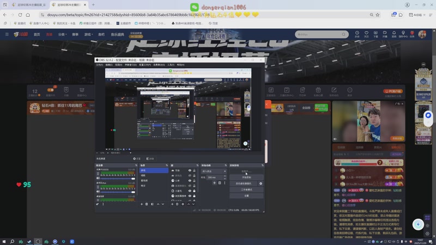
Task: Open audio mixer three-dot menu at panel bottom
Action: pos(103,204)
